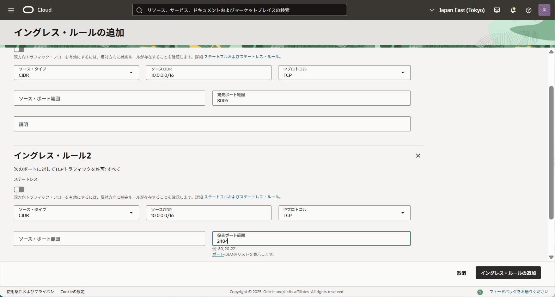555x297 pixels.
Task: Click Rule 2's source port range field
Action: click(109, 239)
